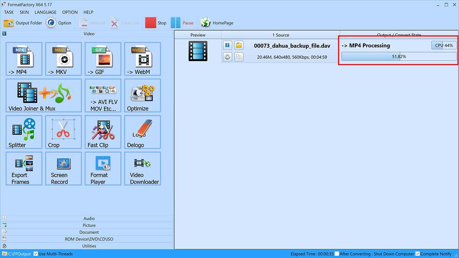459x258 pixels.
Task: Open the Delogo tool
Action: [142, 132]
